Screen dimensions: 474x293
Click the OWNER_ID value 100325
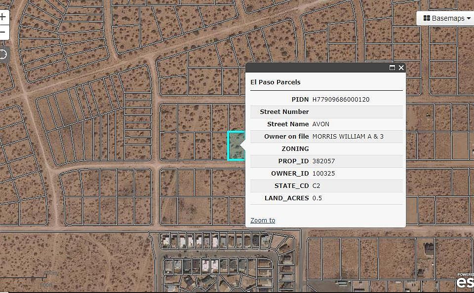coord(323,174)
